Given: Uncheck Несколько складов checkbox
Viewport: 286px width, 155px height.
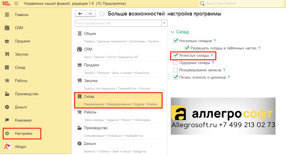Looking at the screenshot, I should click(176, 41).
